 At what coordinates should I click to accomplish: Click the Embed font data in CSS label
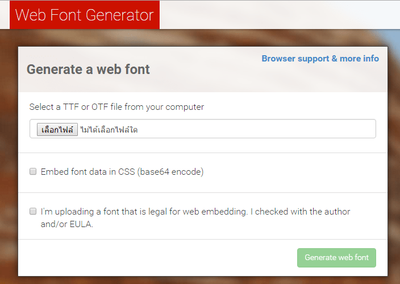point(122,172)
